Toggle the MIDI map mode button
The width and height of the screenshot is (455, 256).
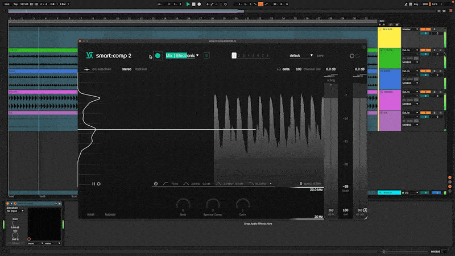[425, 4]
